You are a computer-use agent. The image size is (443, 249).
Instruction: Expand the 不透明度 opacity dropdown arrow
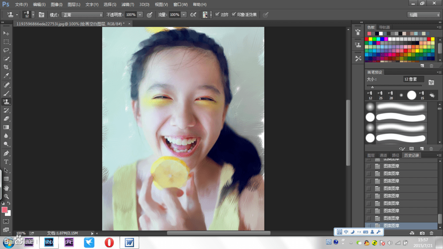(x=140, y=15)
